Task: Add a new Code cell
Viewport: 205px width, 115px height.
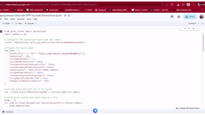Action: (x=6, y=24)
